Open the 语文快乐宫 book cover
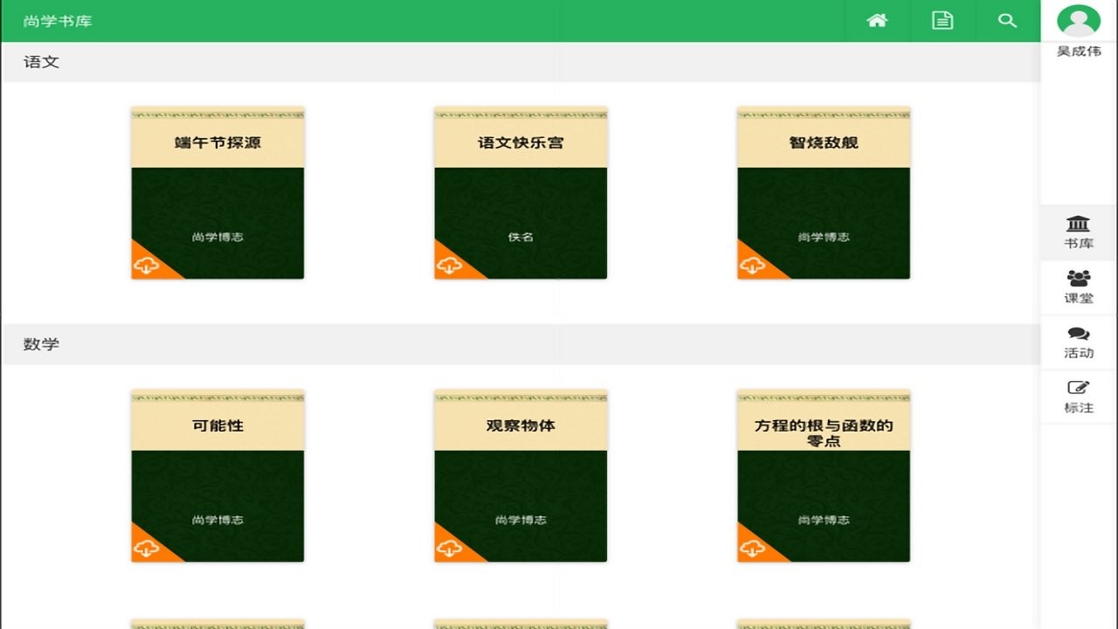This screenshot has height=629, width=1118. pyautogui.click(x=521, y=193)
